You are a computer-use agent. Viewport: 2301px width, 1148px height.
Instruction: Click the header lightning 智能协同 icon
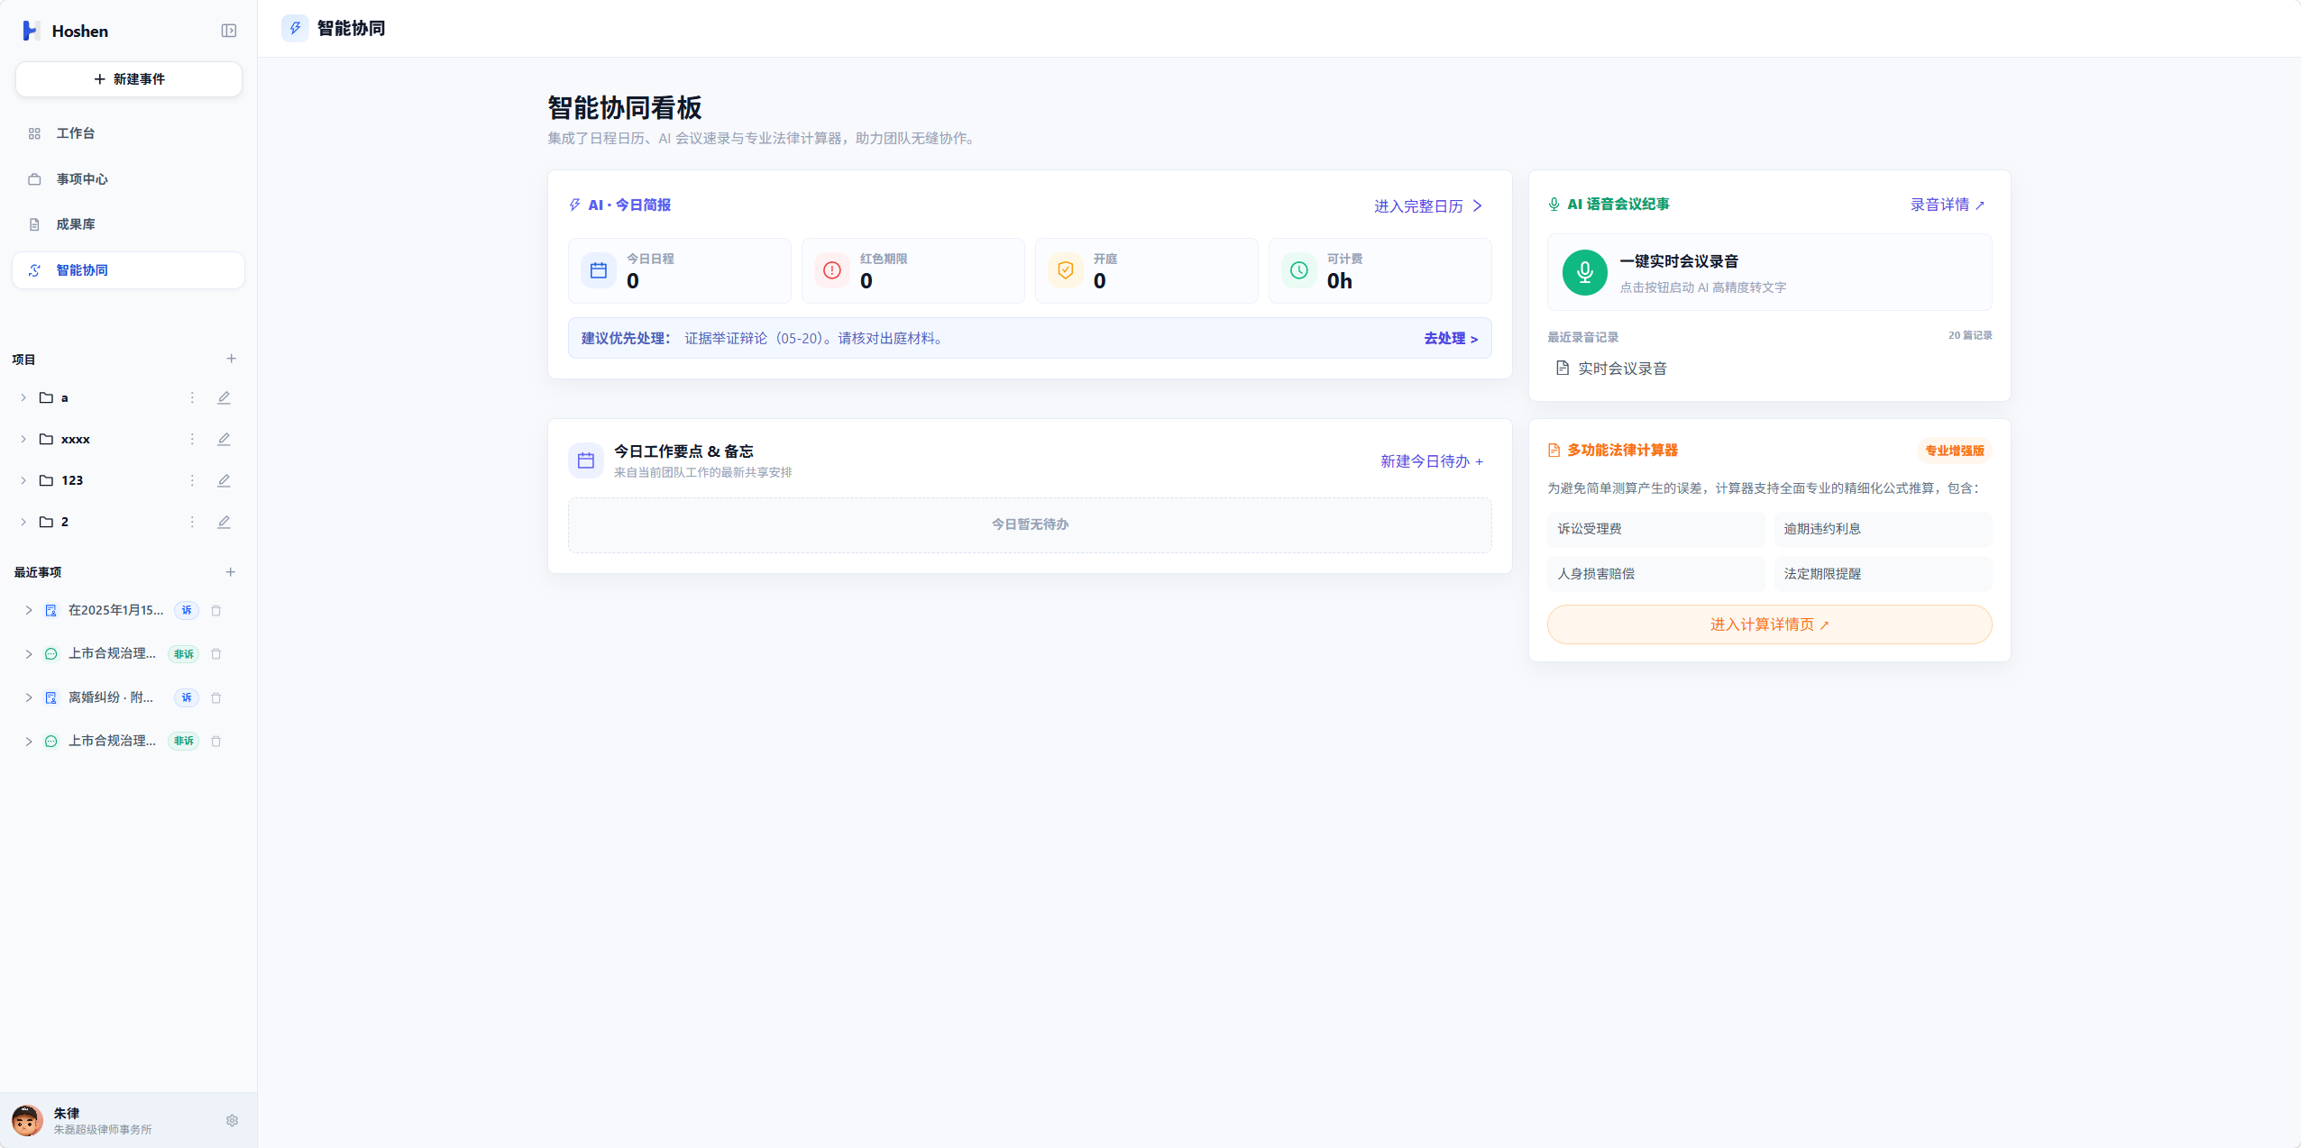295,28
